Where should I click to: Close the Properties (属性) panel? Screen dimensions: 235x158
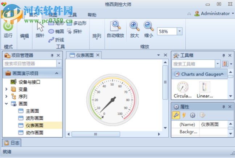(230, 107)
